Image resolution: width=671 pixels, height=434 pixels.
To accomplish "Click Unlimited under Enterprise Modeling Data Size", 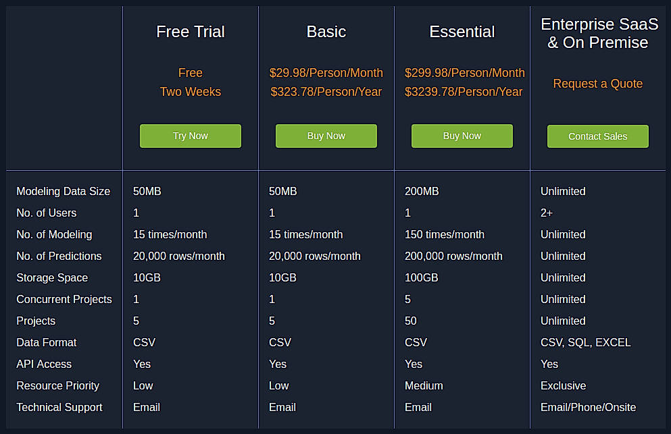I will point(563,192).
